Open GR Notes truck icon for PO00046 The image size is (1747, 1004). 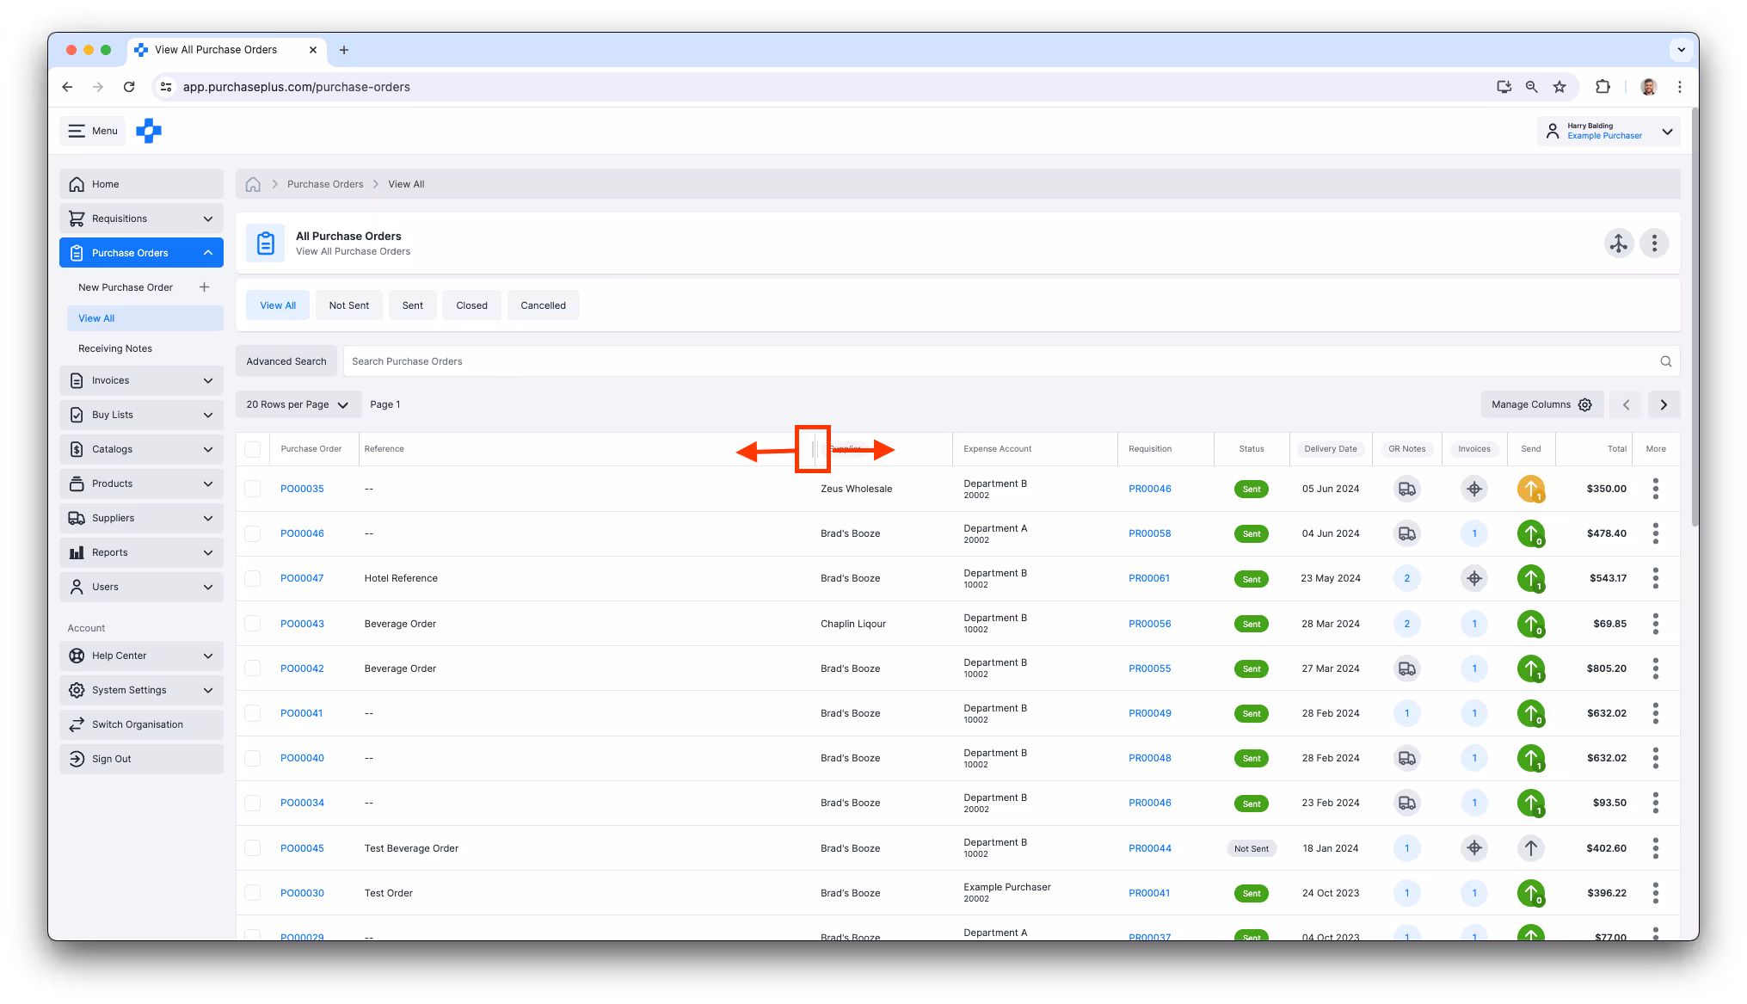click(x=1406, y=533)
